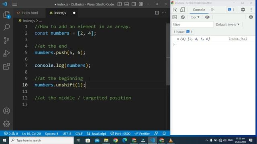Expand the breadcrumb ellipsis after index.js

(x=41, y=21)
